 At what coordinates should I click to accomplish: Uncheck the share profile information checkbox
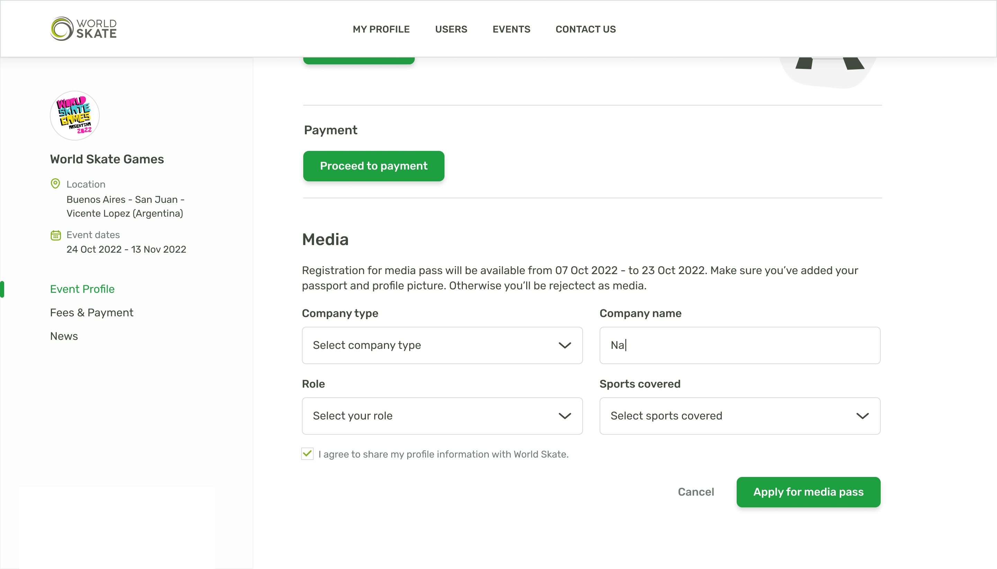pyautogui.click(x=307, y=454)
